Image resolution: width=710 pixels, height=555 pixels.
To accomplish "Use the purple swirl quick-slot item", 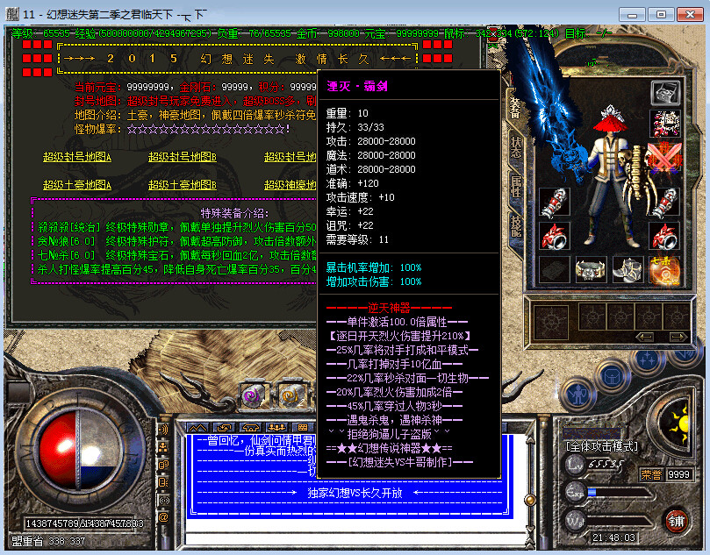I will click(253, 395).
